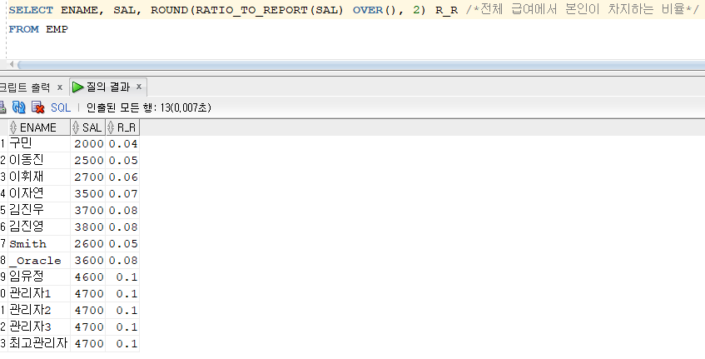Open the SQL link in the results toolbar

tap(61, 107)
